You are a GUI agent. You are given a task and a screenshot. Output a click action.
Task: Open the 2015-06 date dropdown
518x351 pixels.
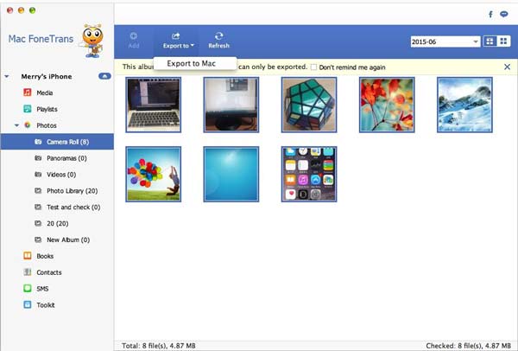[x=445, y=41]
